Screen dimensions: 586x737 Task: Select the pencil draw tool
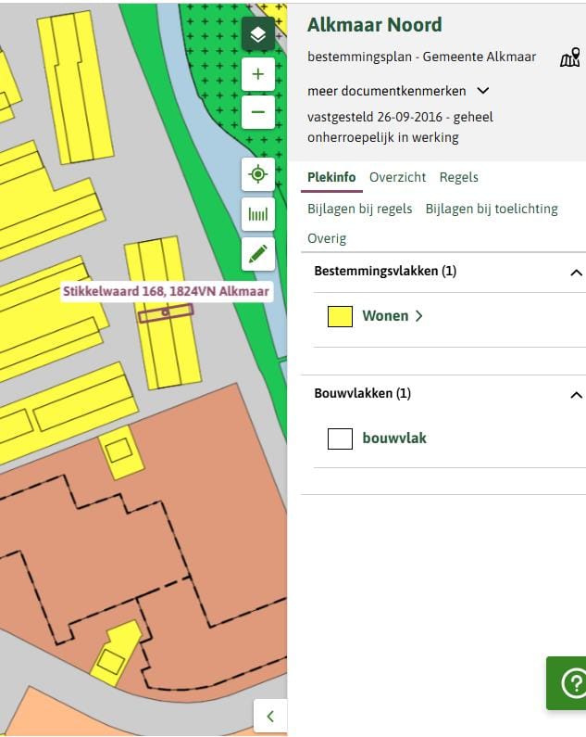click(x=257, y=254)
